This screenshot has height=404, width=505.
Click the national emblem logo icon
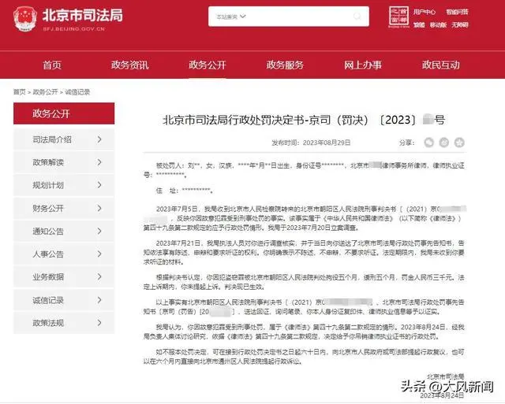(x=24, y=19)
